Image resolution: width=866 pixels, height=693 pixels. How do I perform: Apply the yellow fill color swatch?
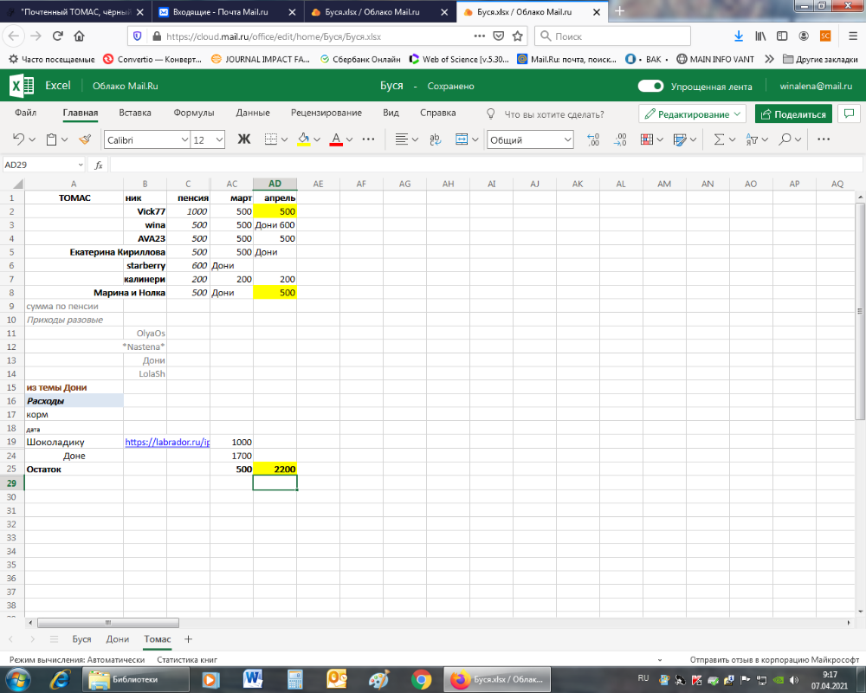pos(303,139)
